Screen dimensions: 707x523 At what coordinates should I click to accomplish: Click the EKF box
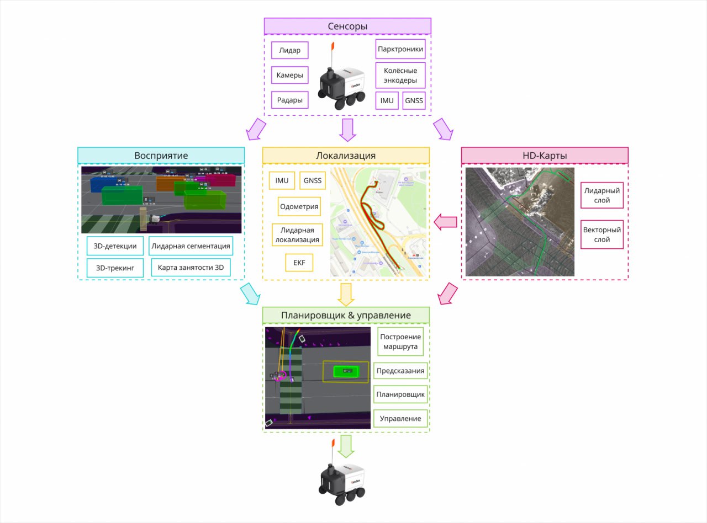click(299, 263)
